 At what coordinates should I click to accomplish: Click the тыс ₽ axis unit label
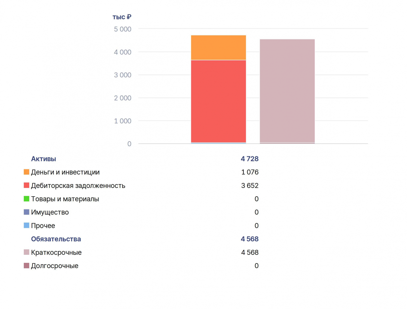(122, 17)
